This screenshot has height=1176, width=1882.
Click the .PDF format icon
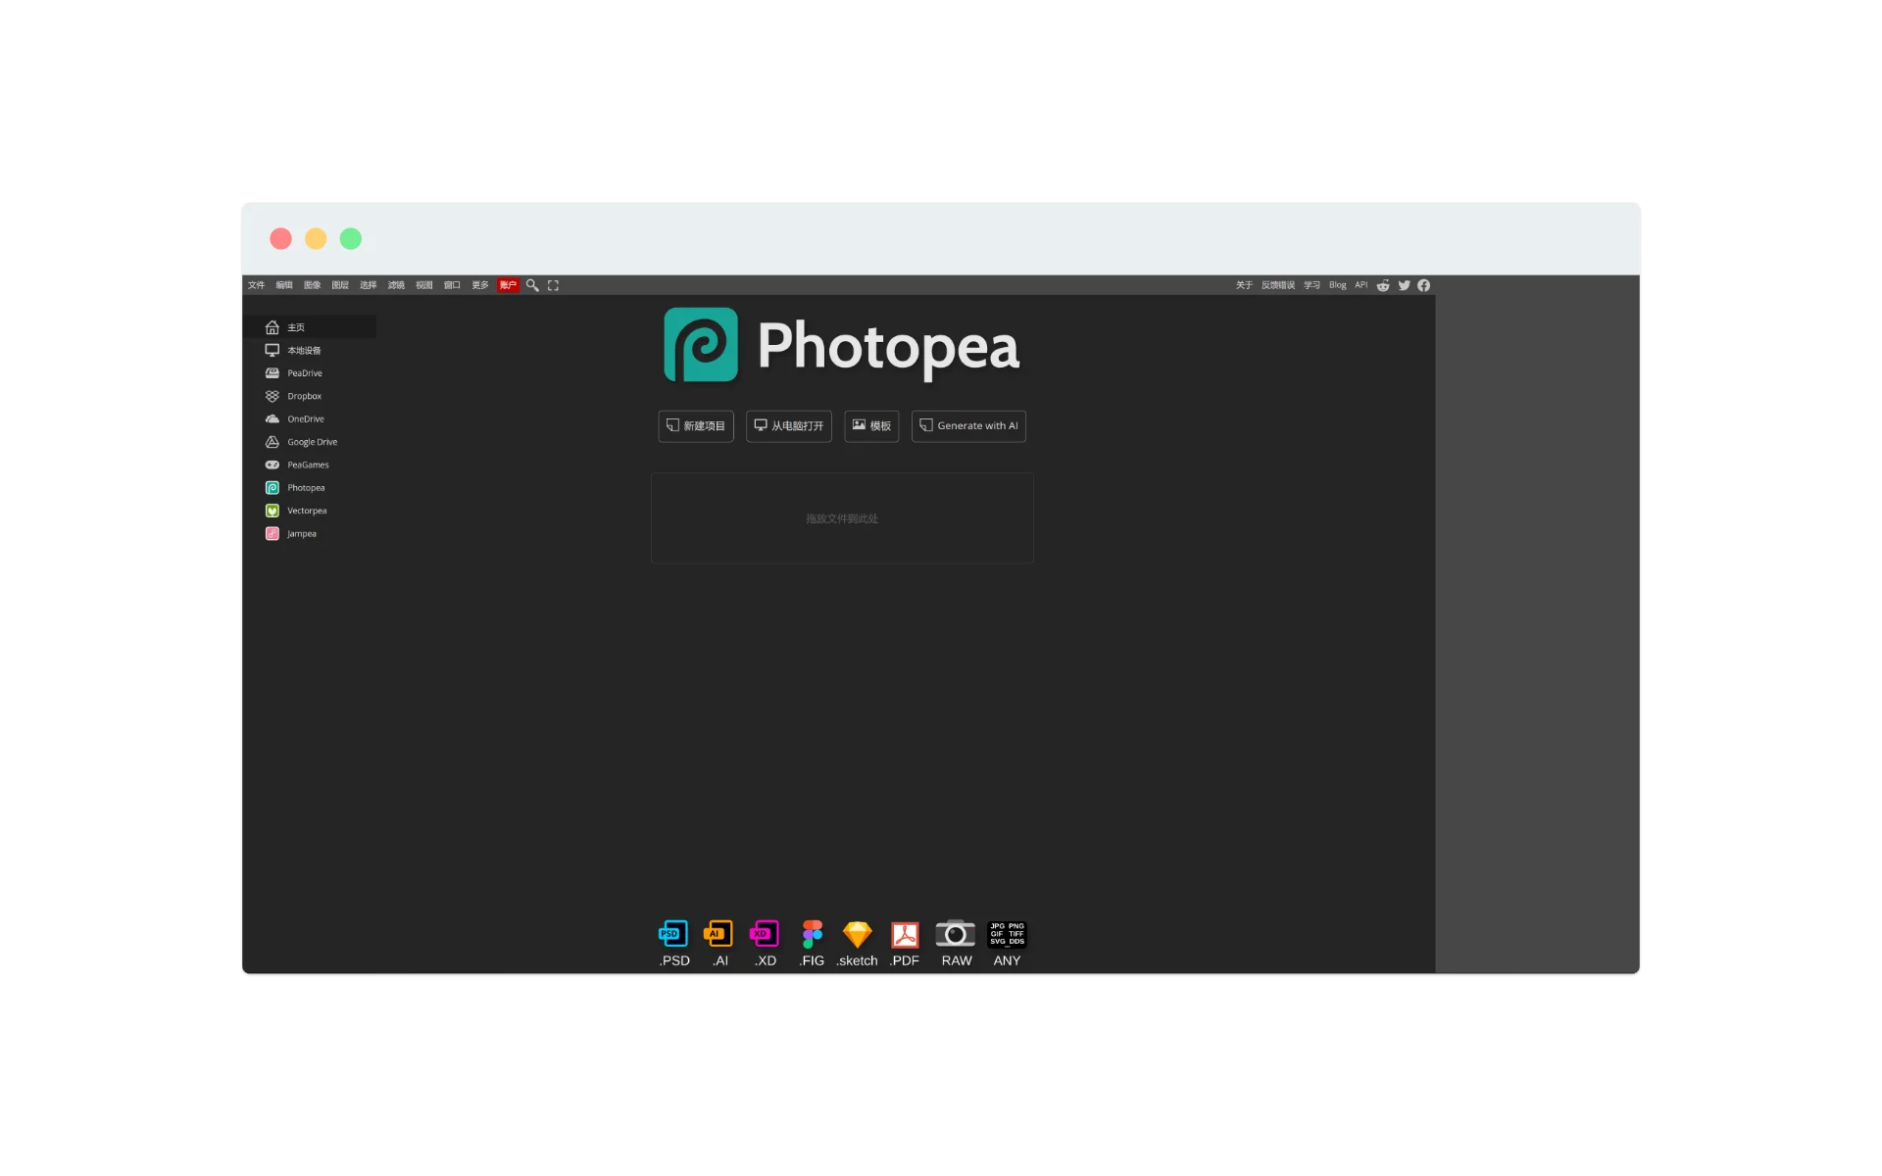(905, 934)
